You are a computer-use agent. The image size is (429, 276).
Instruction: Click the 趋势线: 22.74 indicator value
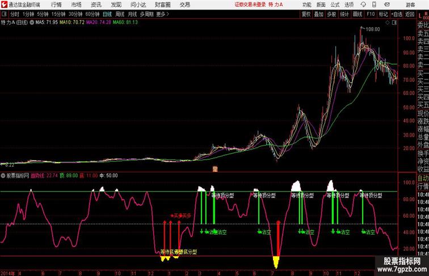coord(44,176)
